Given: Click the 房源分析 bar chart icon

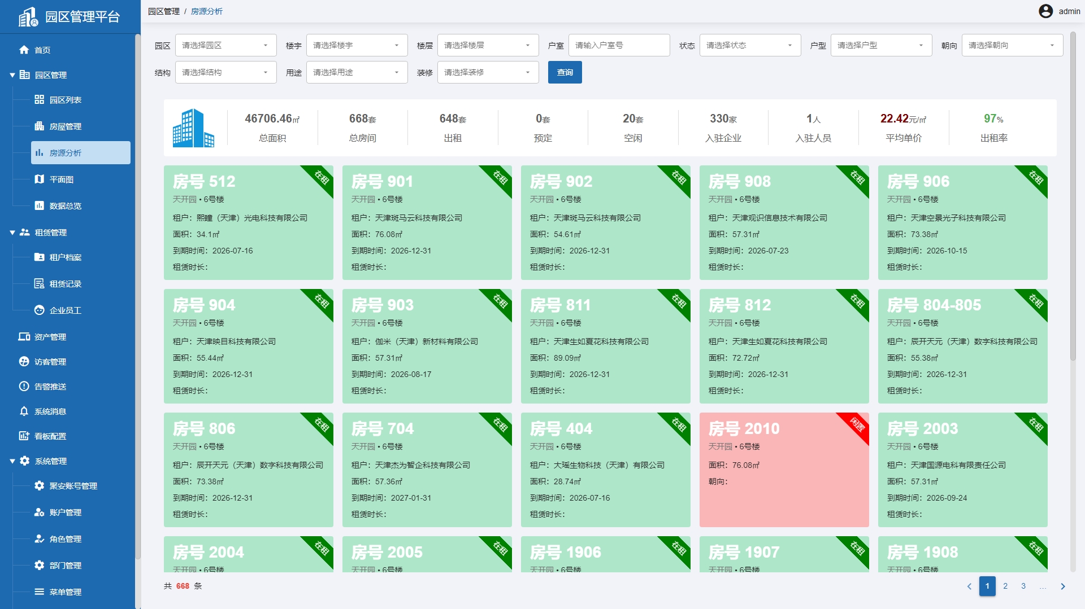Looking at the screenshot, I should 39,152.
